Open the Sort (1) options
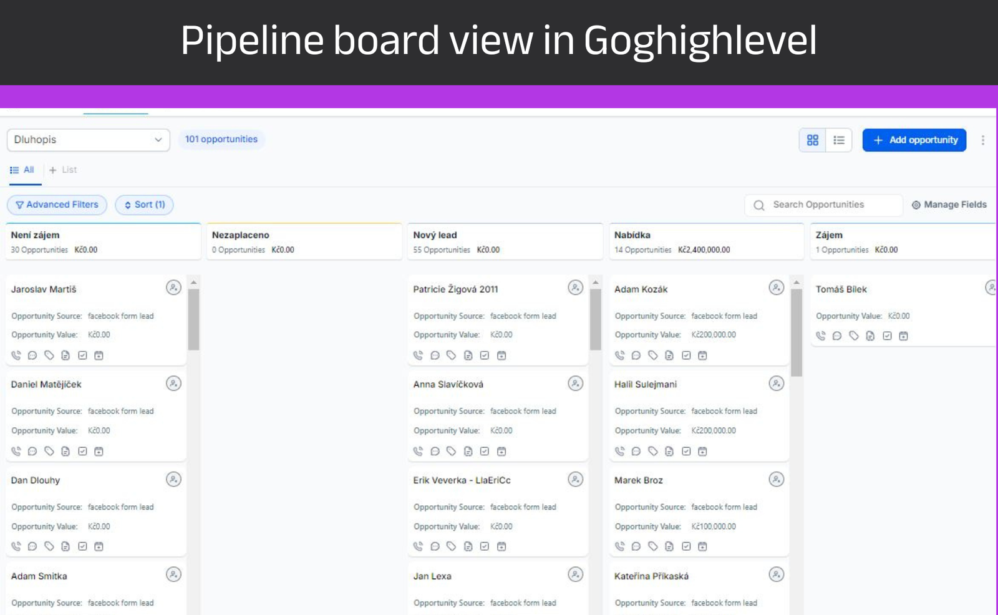Image resolution: width=998 pixels, height=615 pixels. [x=144, y=205]
